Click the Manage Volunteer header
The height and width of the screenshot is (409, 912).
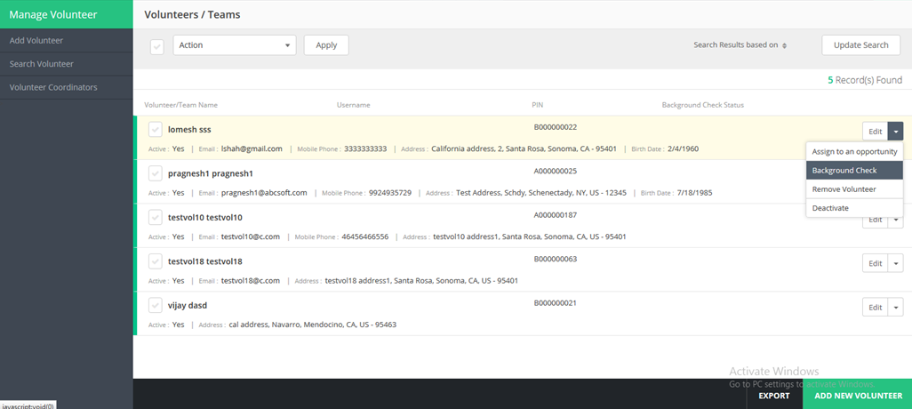67,14
